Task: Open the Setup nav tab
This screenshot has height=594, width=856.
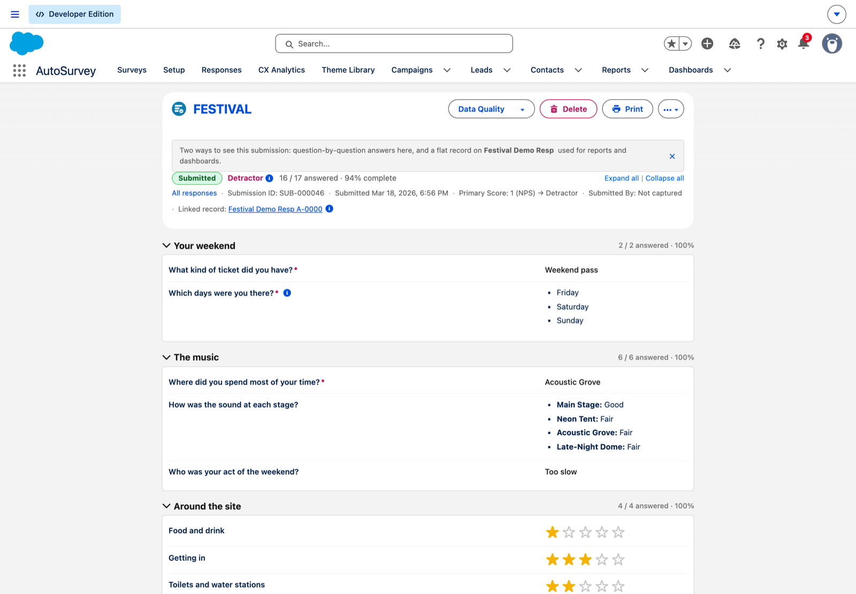Action: coord(174,70)
